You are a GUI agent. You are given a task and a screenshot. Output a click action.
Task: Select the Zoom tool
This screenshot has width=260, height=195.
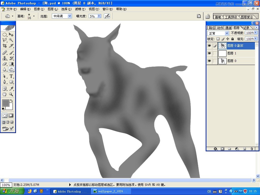pyautogui.click(x=11, y=94)
